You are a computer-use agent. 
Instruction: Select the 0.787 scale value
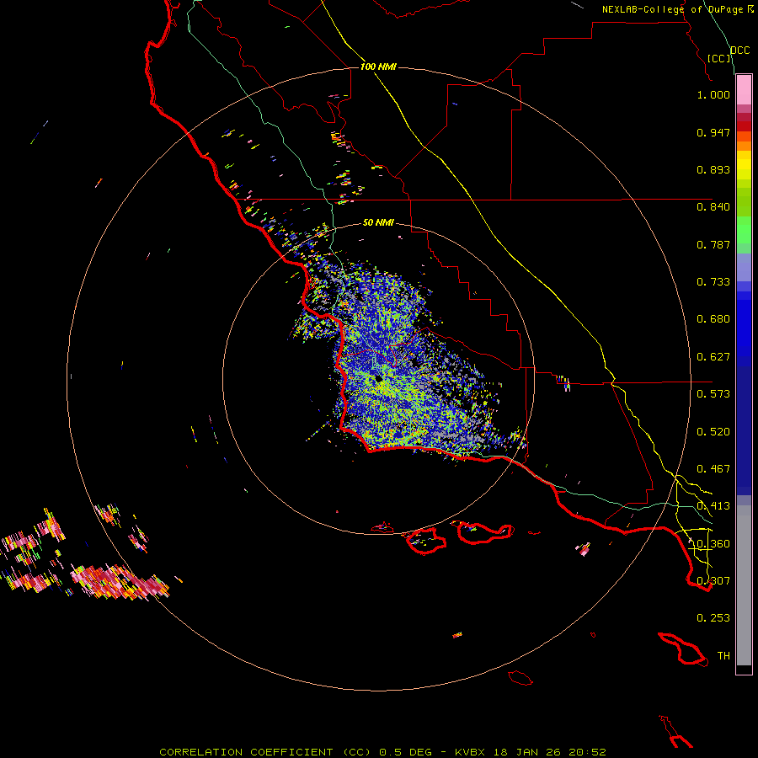click(x=713, y=244)
